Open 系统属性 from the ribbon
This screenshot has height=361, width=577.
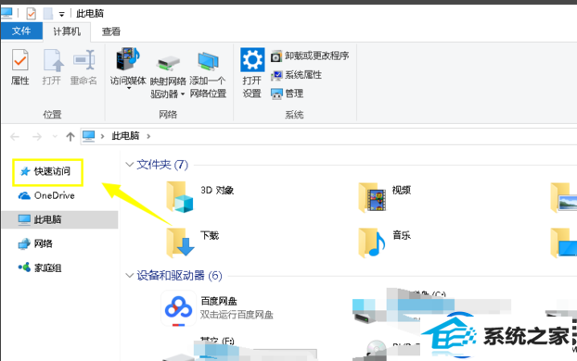296,75
